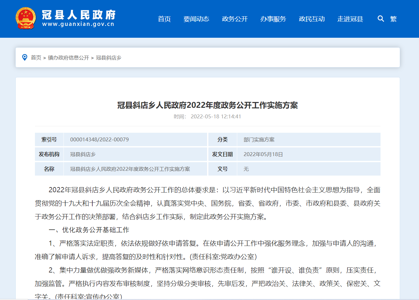Click the date value 2022年05月18日
Viewport: 419px width, 300px height.
coord(263,154)
